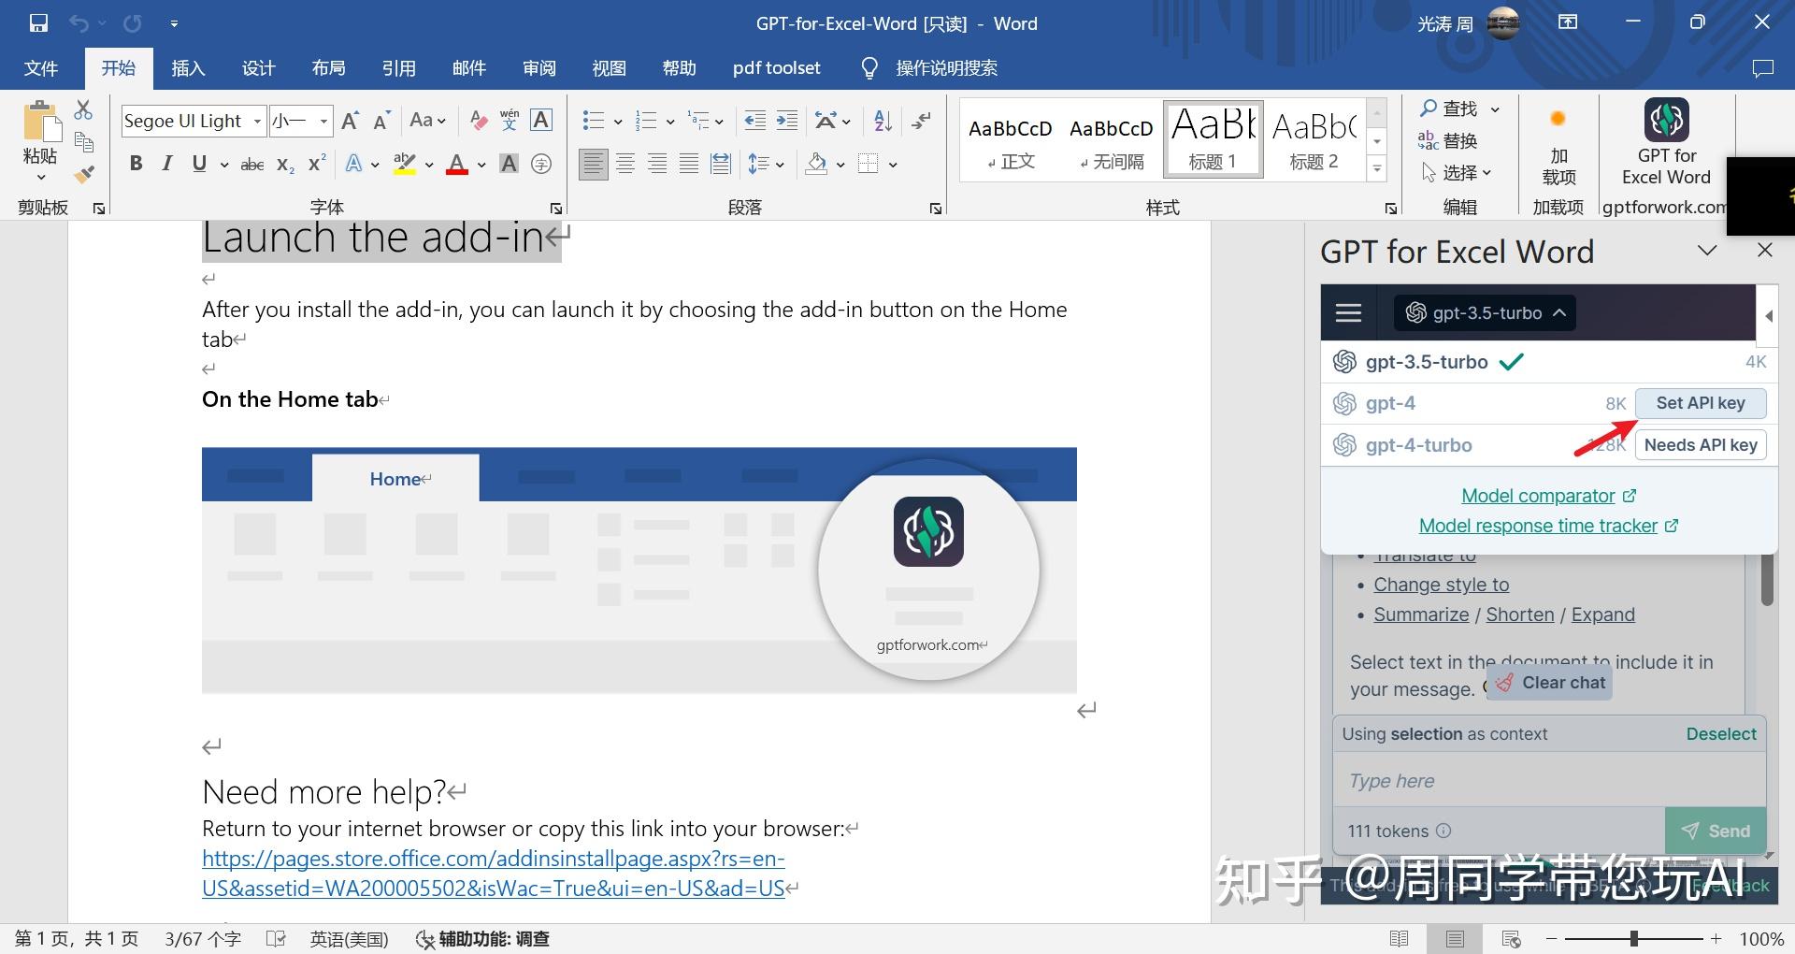Decrease font size with the small A
1795x954 pixels.
point(381,121)
